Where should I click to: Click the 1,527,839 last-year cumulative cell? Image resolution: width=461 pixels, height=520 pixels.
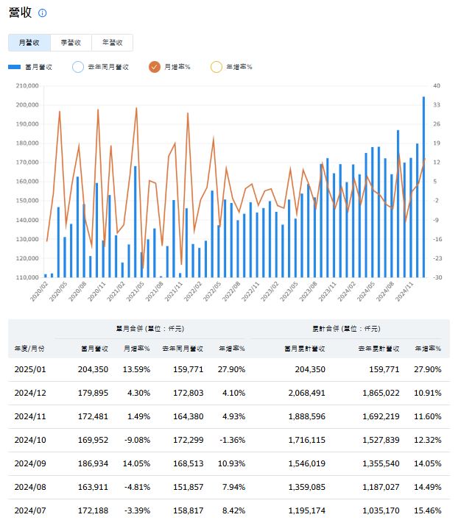click(381, 440)
